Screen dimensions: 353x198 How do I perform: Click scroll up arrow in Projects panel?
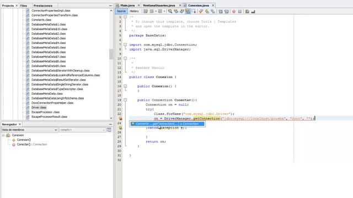point(111,10)
